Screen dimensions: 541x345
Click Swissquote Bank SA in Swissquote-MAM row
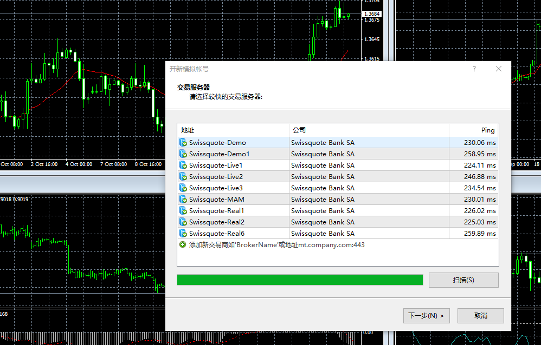click(323, 200)
